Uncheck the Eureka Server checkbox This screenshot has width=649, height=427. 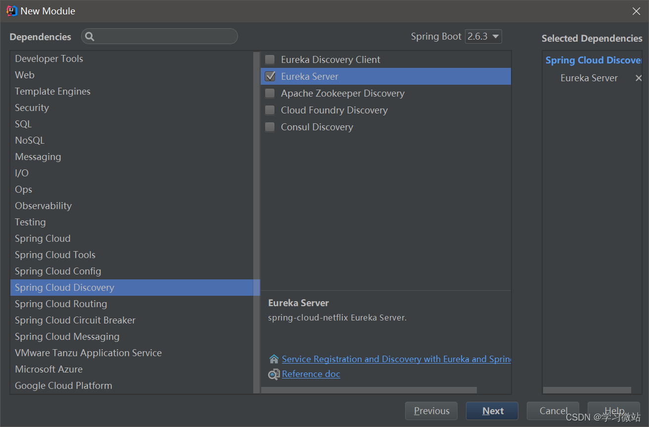point(270,77)
